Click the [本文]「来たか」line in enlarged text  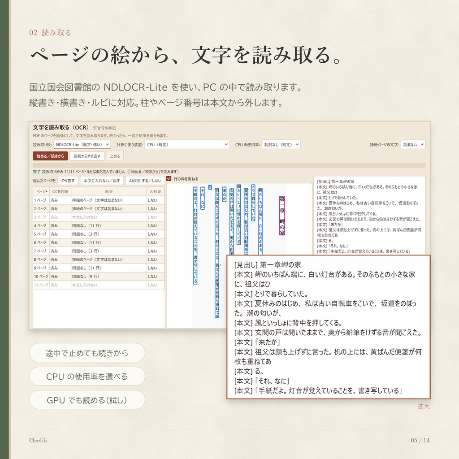(x=257, y=342)
